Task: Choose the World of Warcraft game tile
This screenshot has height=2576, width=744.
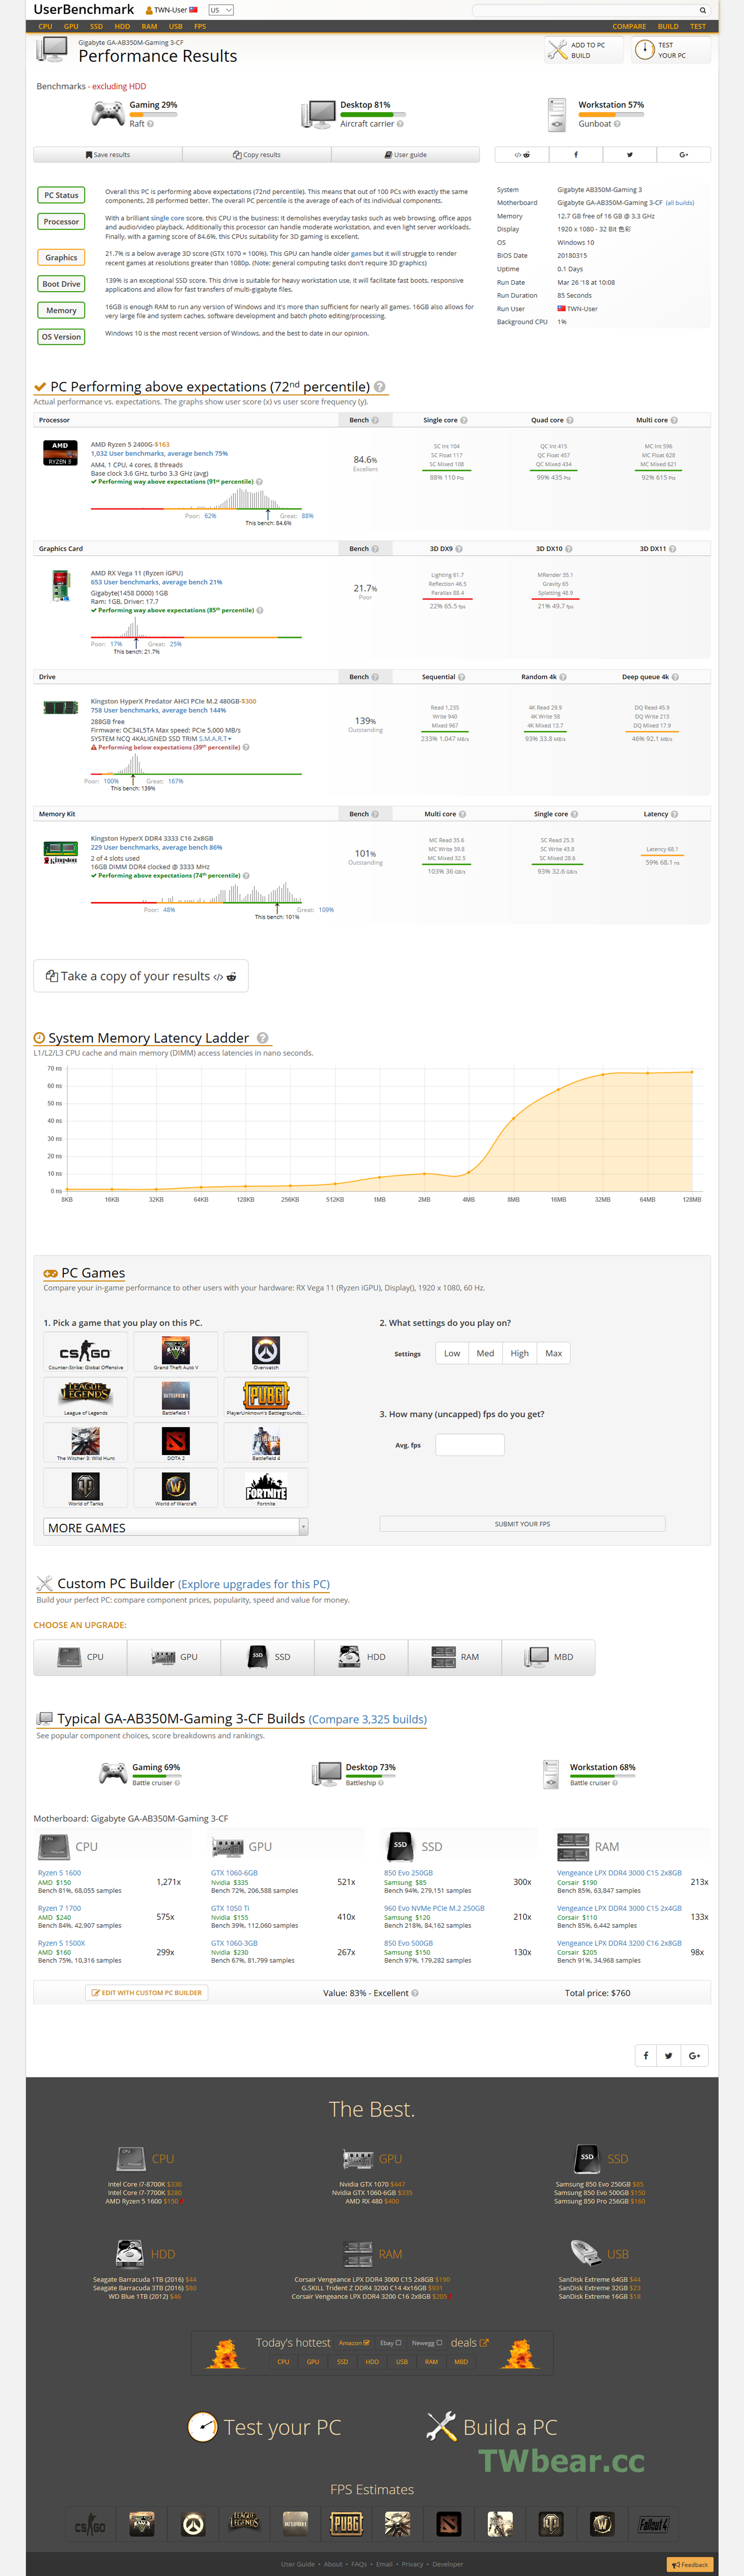Action: (176, 1488)
